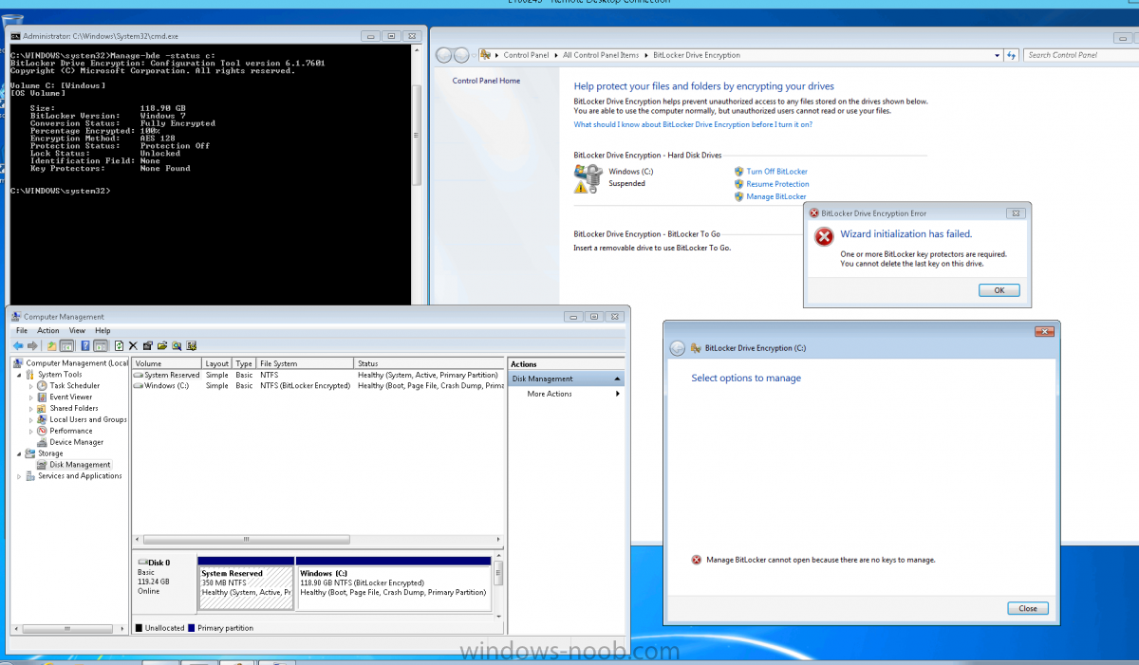1139x665 pixels.
Task: Open the Action menu in Computer Management
Action: coord(48,331)
